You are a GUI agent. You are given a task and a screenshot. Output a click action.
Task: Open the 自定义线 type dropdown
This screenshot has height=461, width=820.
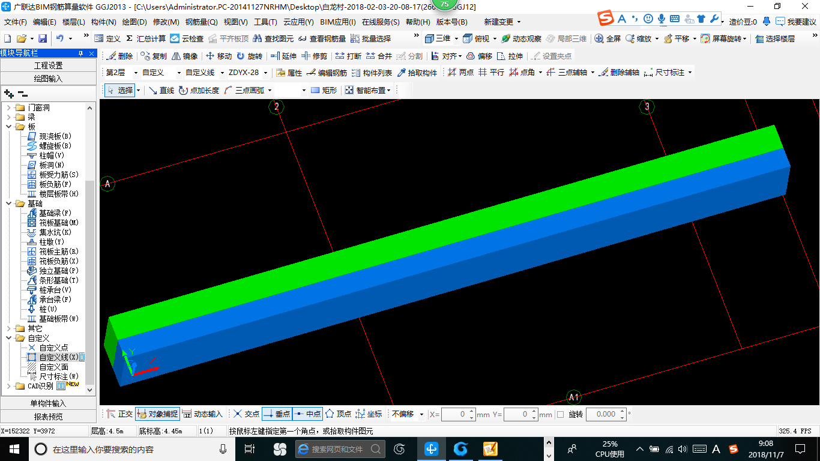(222, 73)
